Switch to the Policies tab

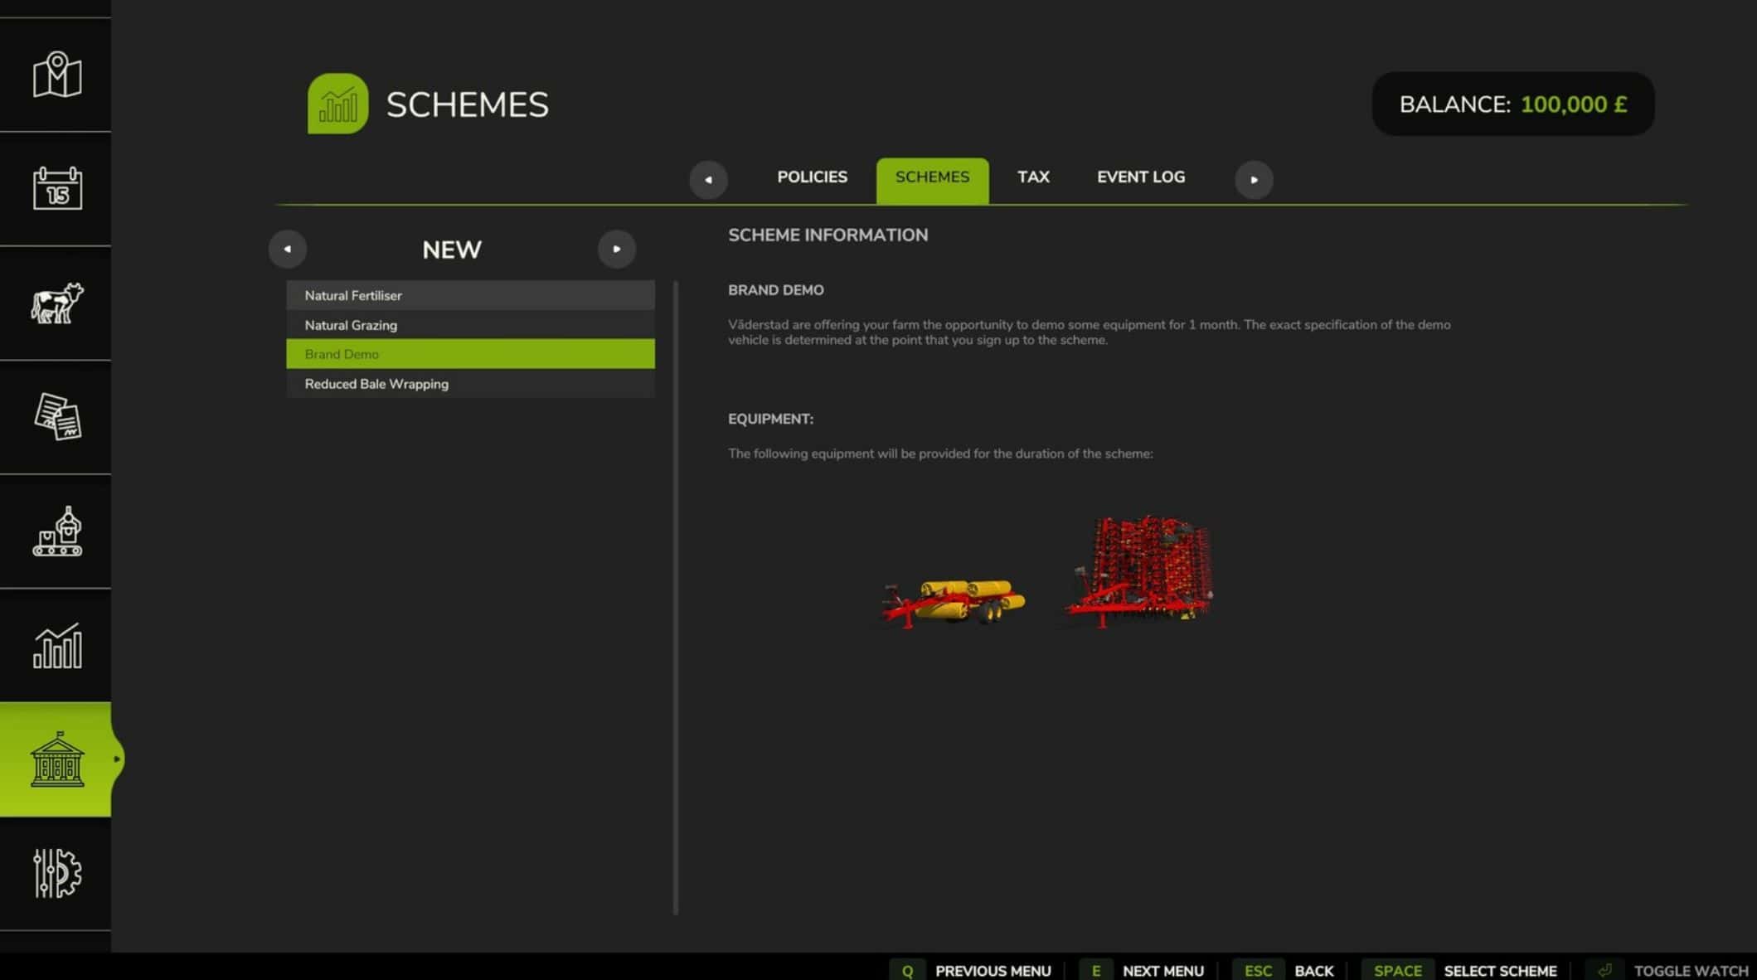point(812,177)
